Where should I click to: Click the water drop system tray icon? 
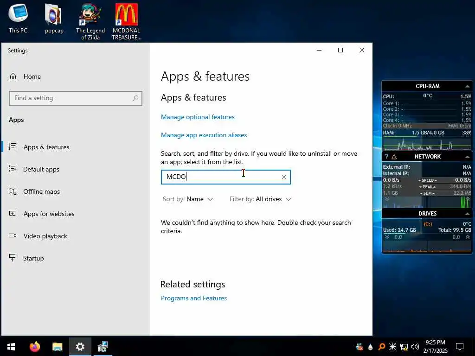pos(370,347)
